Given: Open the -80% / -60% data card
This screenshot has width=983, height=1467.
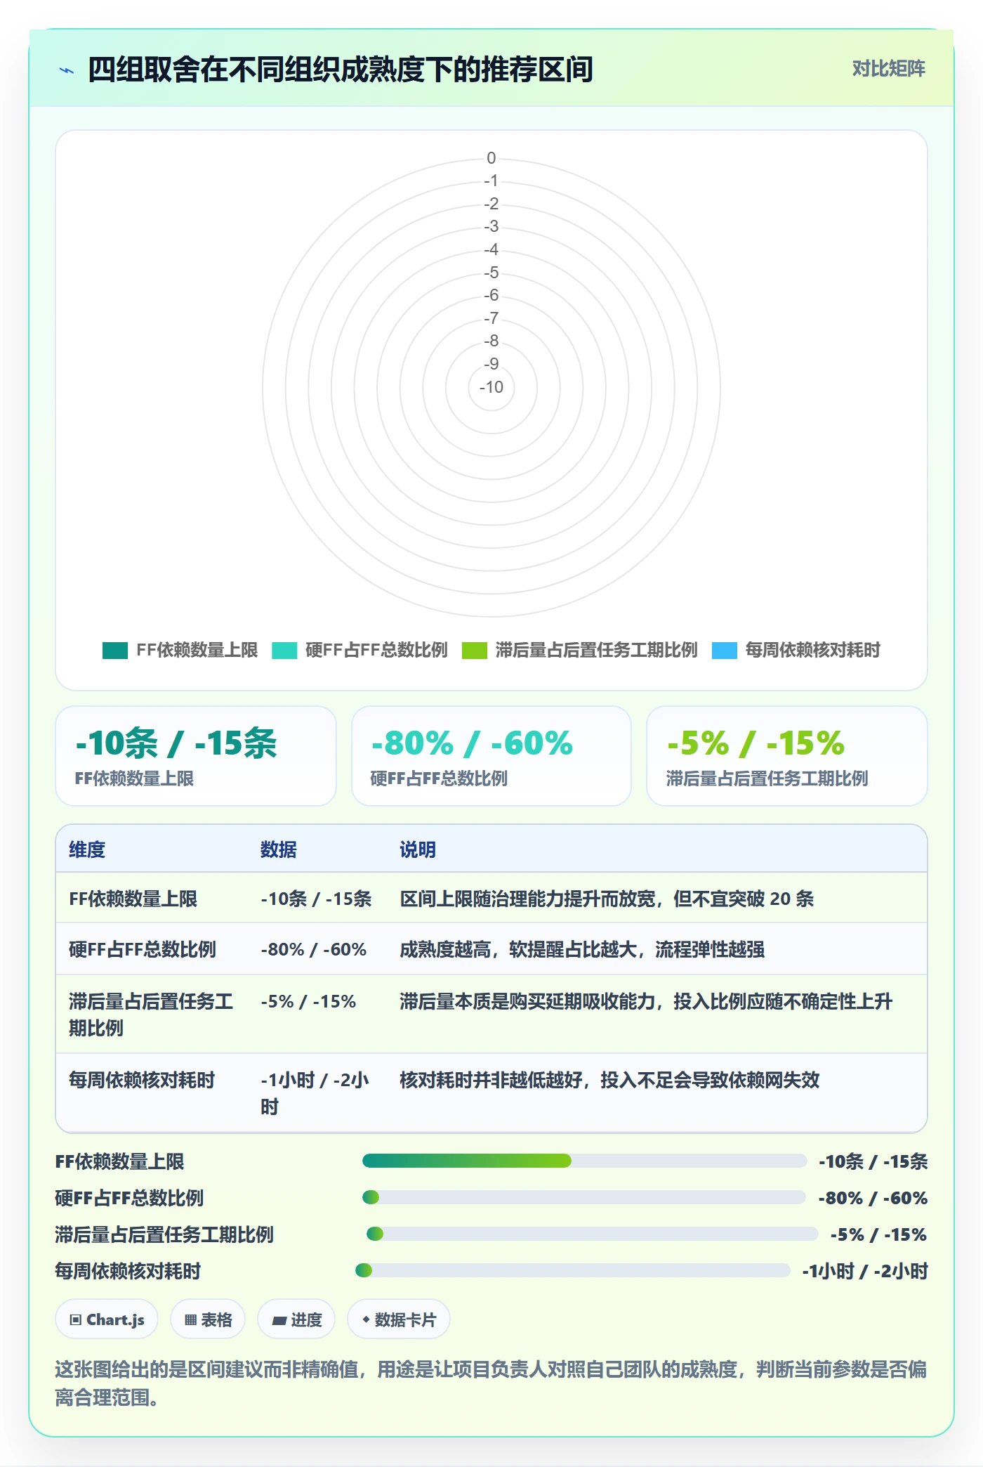Looking at the screenshot, I should tap(491, 756).
